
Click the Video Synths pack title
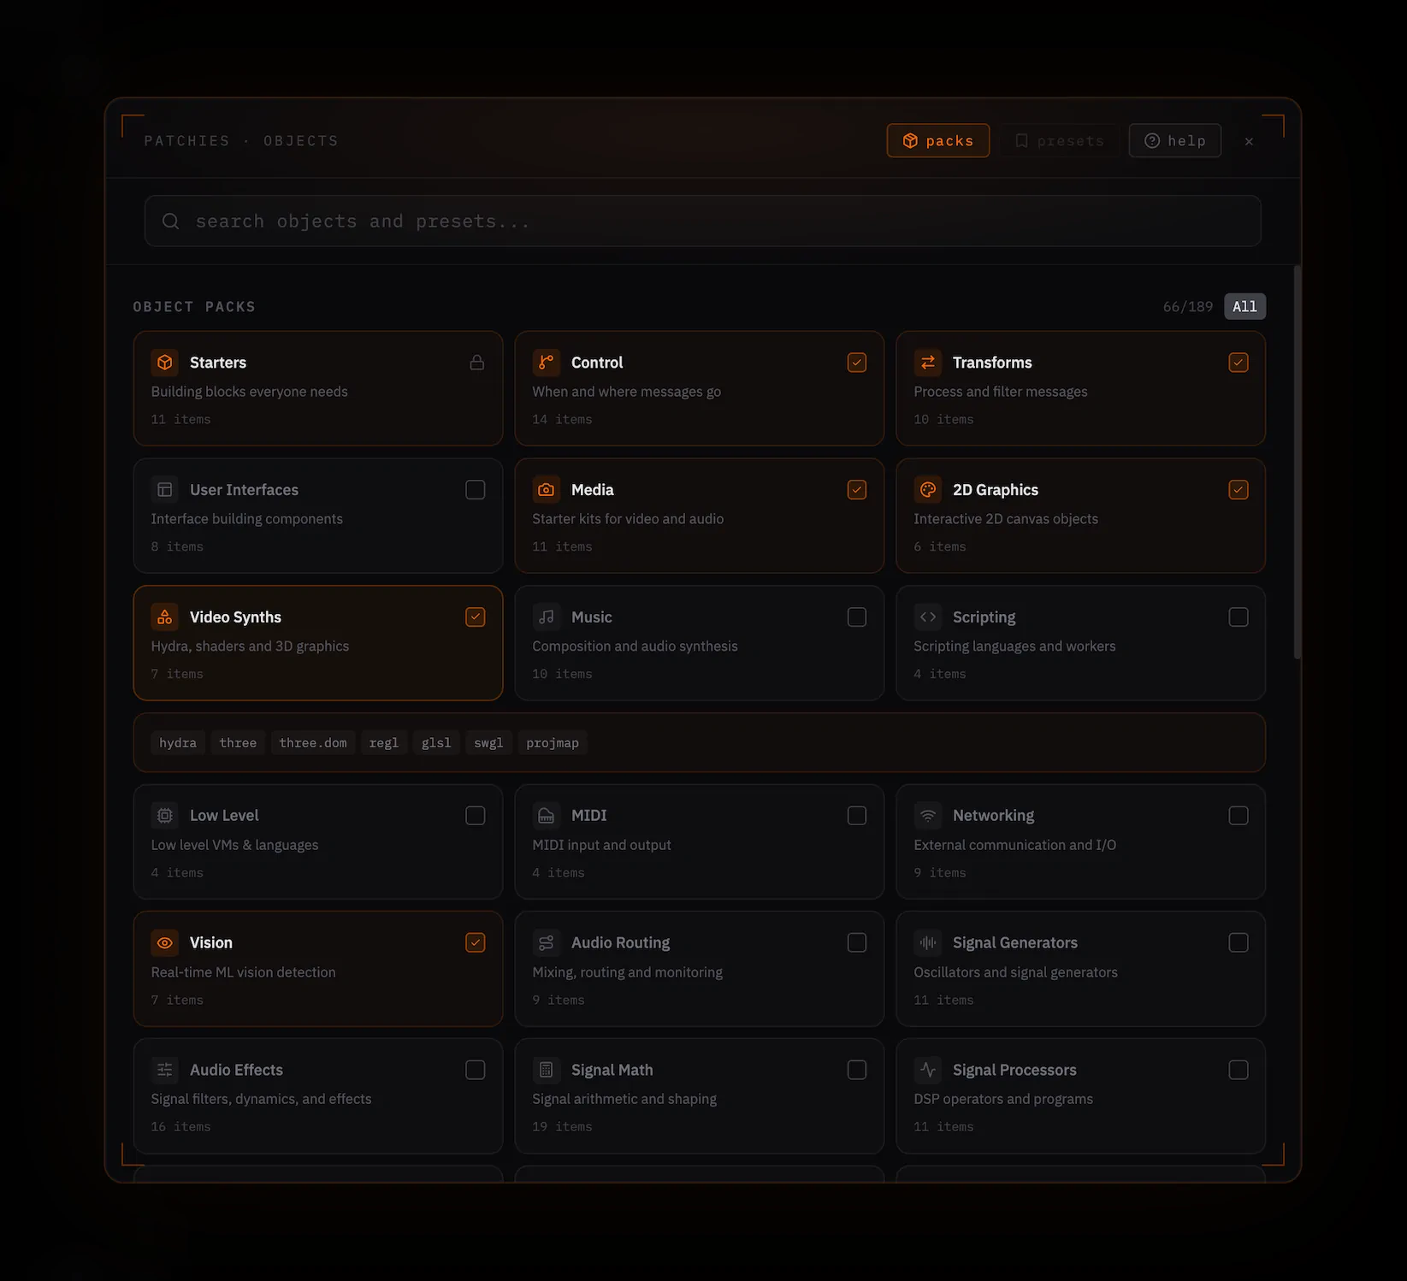click(235, 617)
